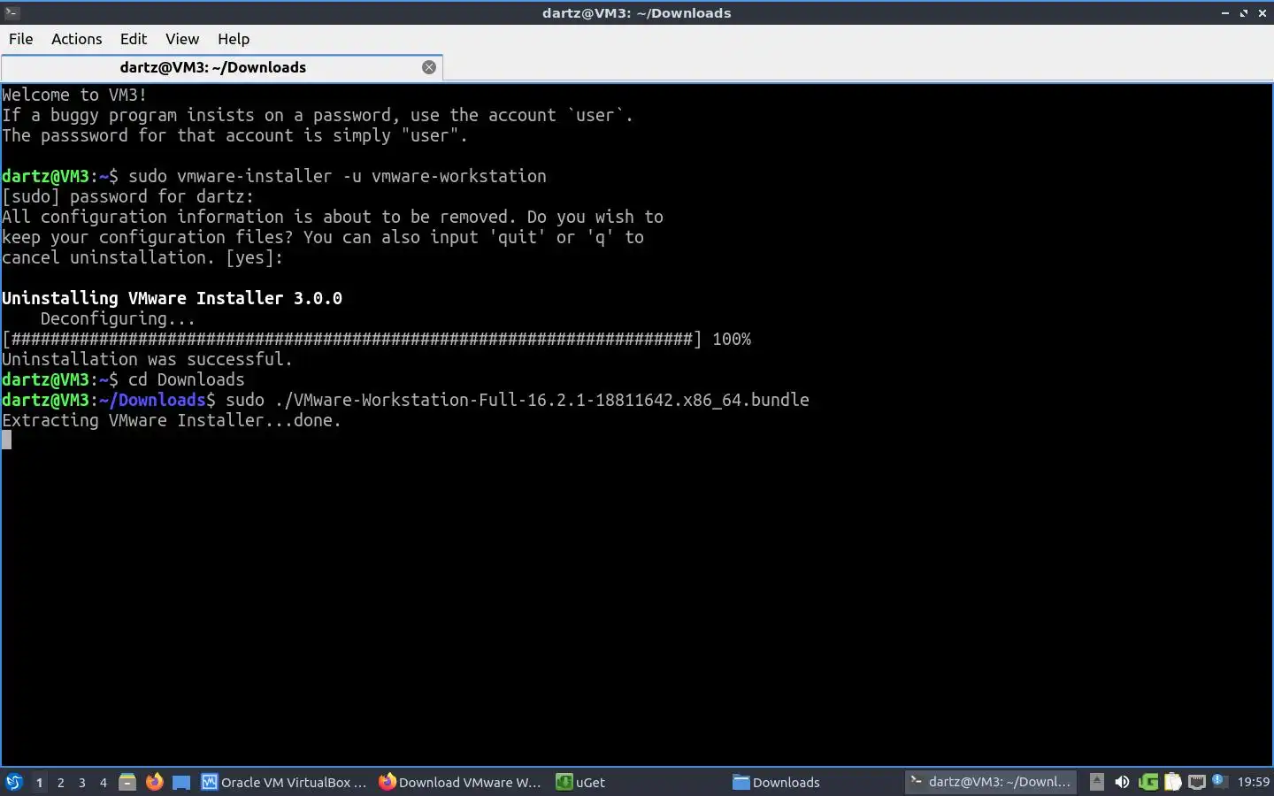Open the View menu
This screenshot has width=1274, height=796.
coord(182,39)
